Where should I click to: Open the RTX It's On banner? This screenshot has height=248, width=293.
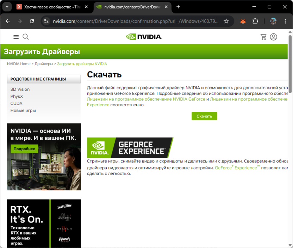click(x=44, y=223)
